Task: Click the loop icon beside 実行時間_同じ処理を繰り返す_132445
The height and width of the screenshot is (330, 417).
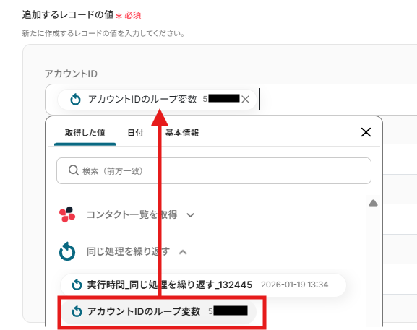Action: point(77,285)
